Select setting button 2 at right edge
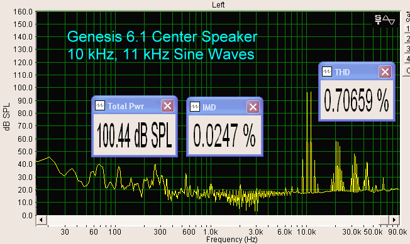Screen dimensions: 410x244 point(407,39)
